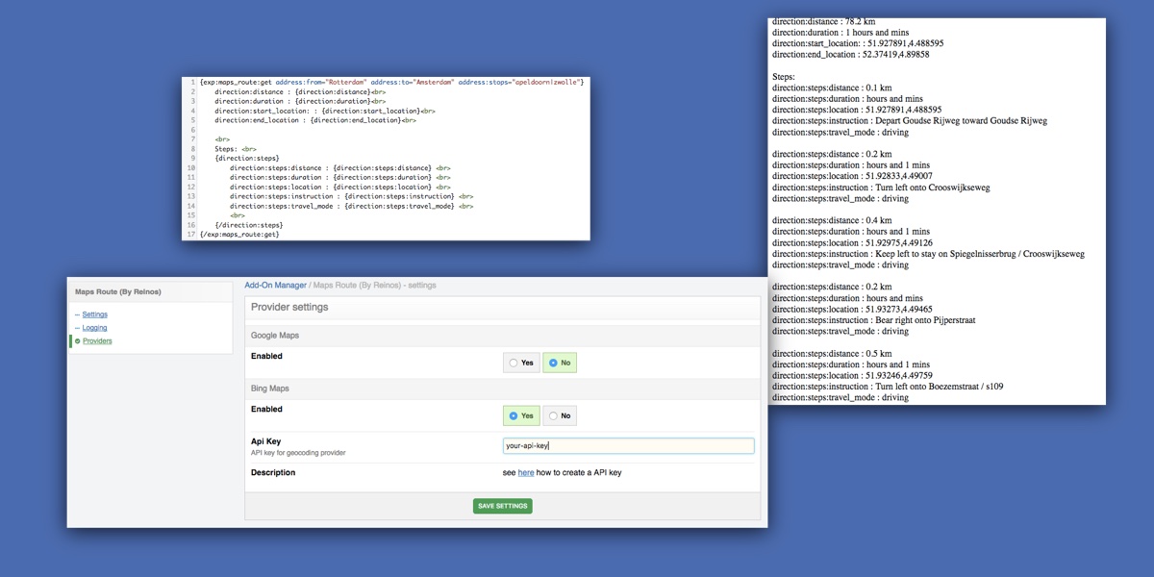Click the Maps Route (By Reinos) sidebar header

118,291
